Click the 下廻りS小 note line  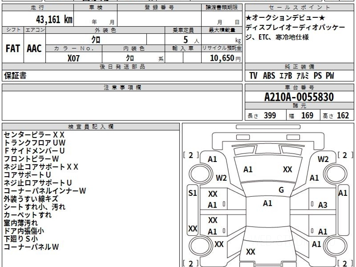point(21,239)
